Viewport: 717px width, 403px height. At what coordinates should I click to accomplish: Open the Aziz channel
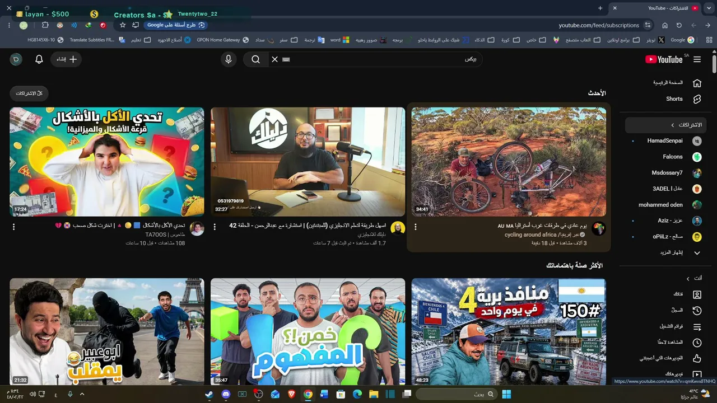point(666,221)
